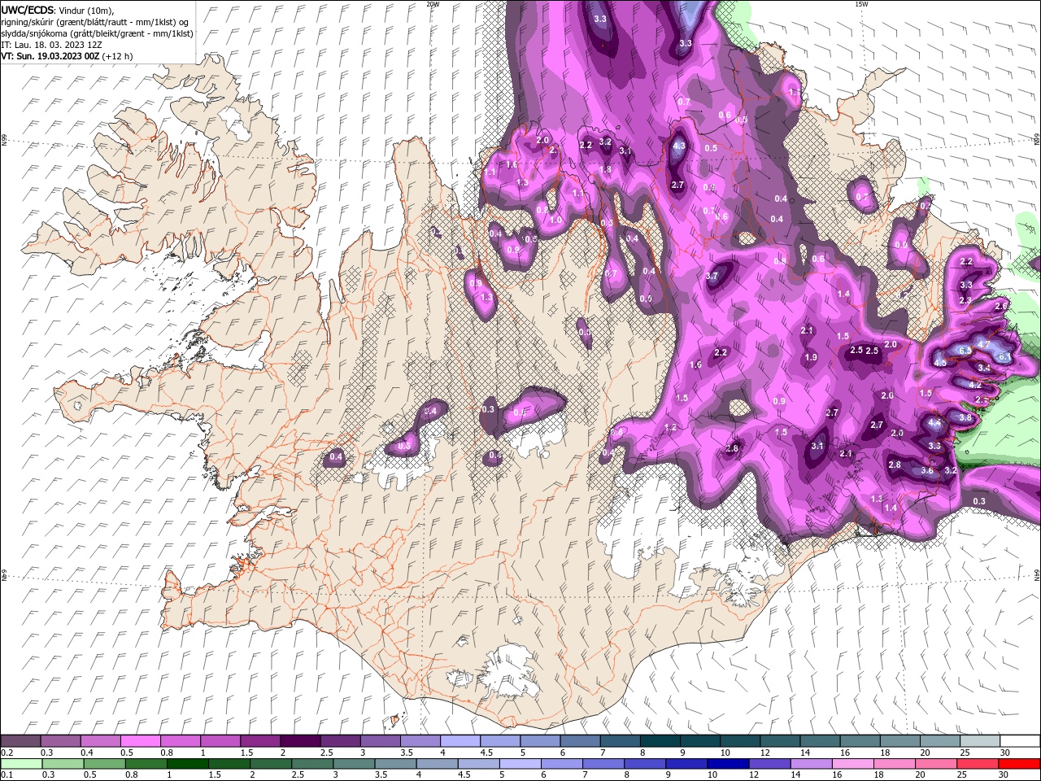Click upper legend swatch labeled 14
The width and height of the screenshot is (1041, 781).
[x=820, y=742]
